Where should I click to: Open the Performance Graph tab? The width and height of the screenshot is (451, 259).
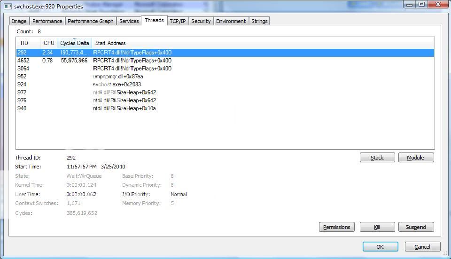pos(90,21)
